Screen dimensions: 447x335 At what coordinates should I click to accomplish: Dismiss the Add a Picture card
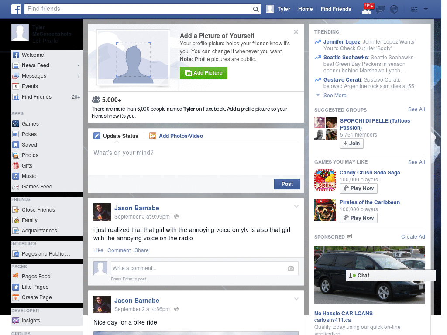296,32
